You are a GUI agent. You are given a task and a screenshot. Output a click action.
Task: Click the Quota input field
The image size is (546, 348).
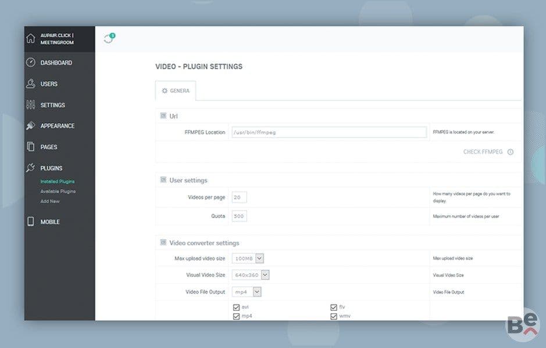239,216
